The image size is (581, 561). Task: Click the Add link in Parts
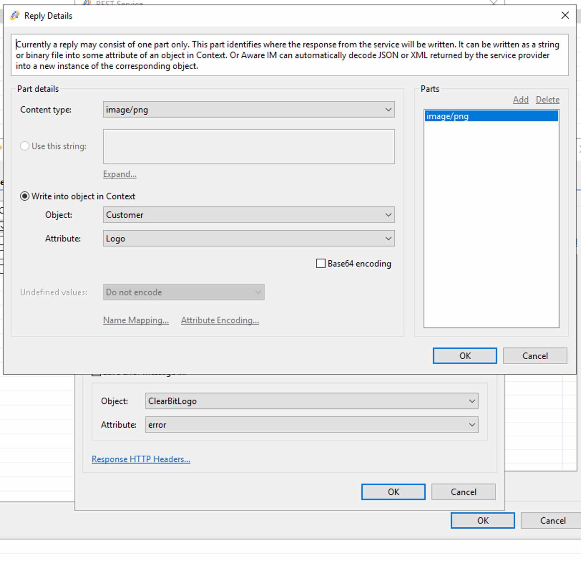click(x=521, y=100)
